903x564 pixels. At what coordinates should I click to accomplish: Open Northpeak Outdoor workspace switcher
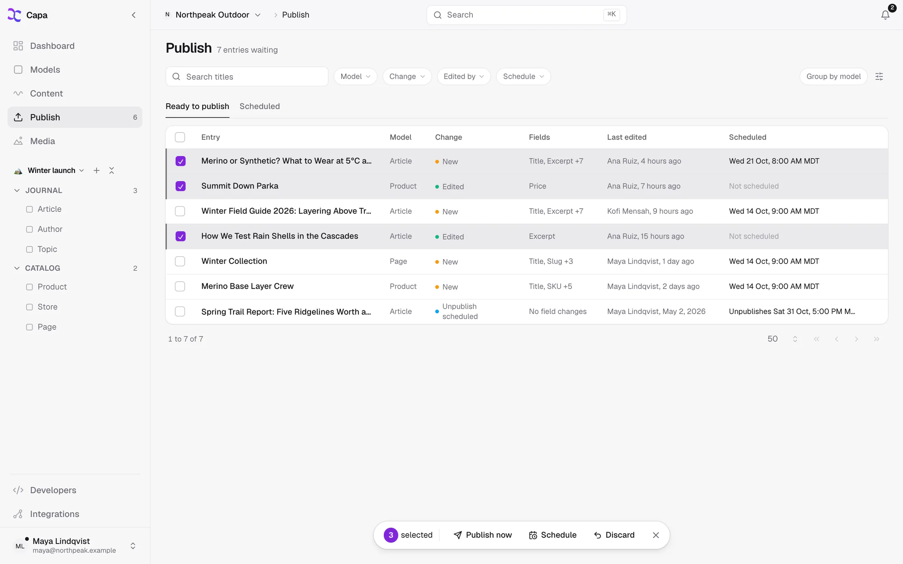coord(213,15)
